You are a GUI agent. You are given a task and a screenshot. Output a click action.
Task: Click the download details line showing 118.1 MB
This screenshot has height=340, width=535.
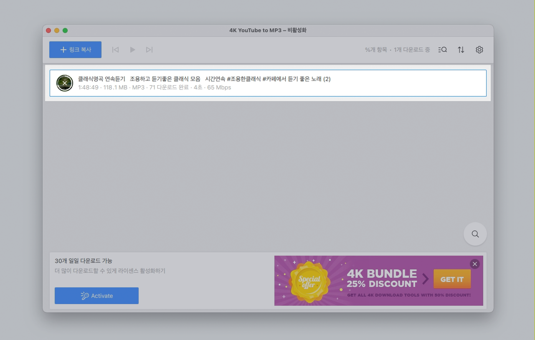tap(155, 87)
